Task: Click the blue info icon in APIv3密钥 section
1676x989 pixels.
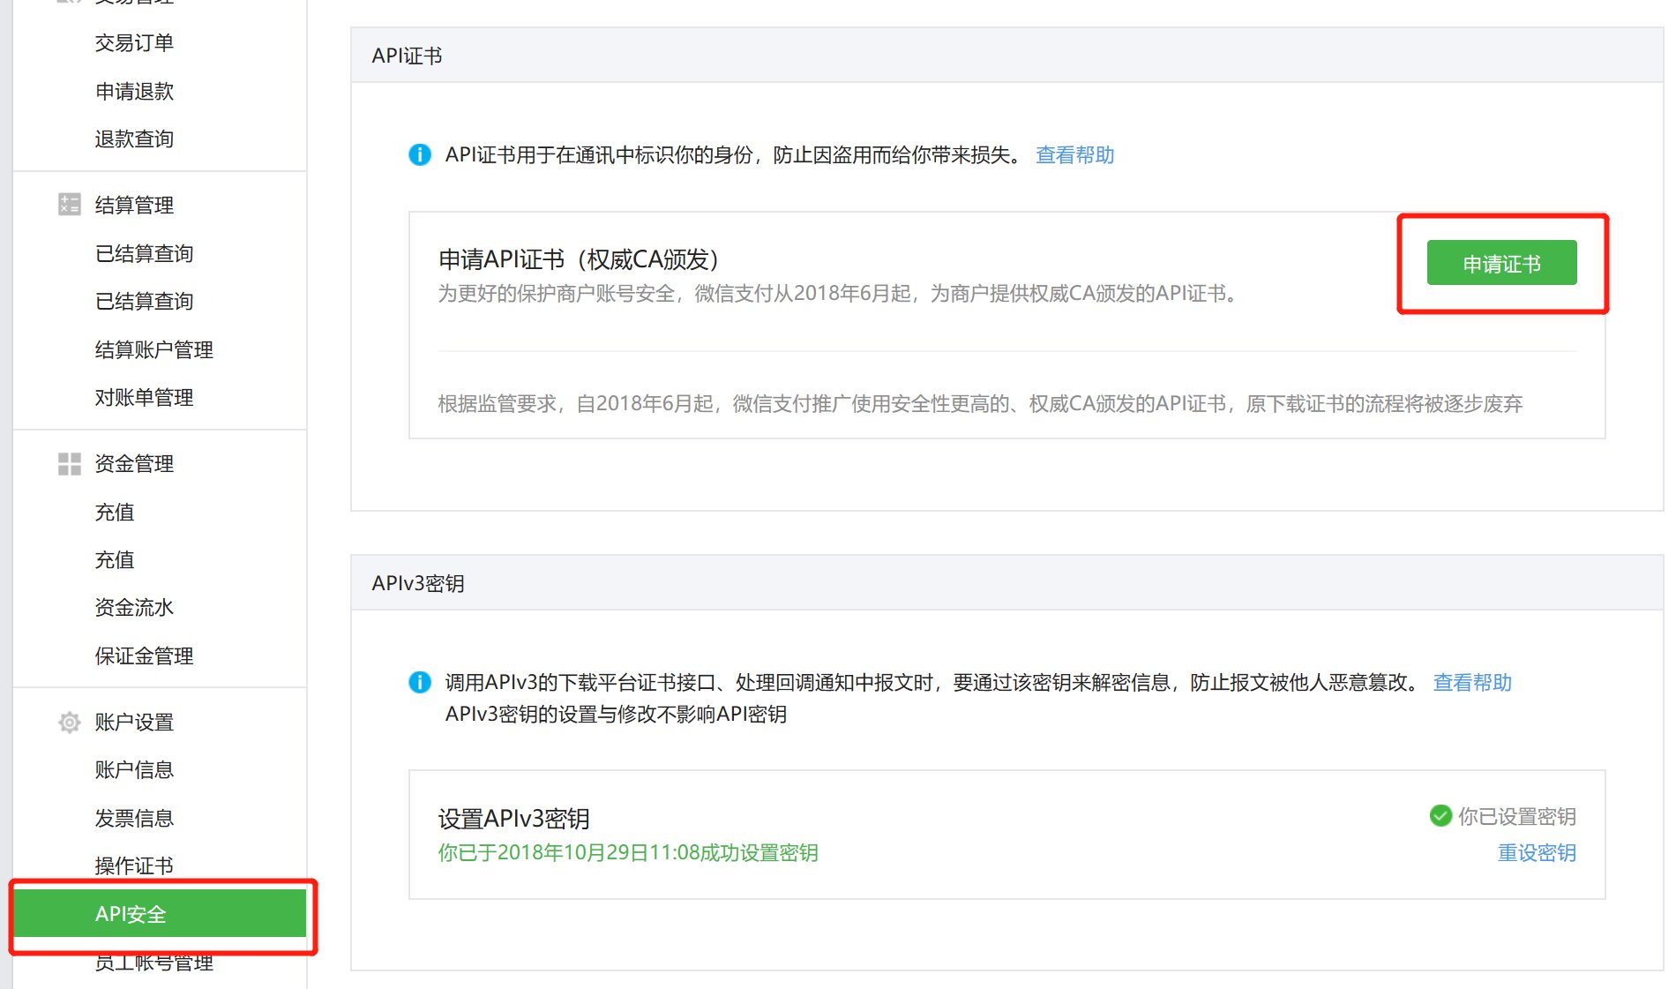Action: (x=420, y=682)
